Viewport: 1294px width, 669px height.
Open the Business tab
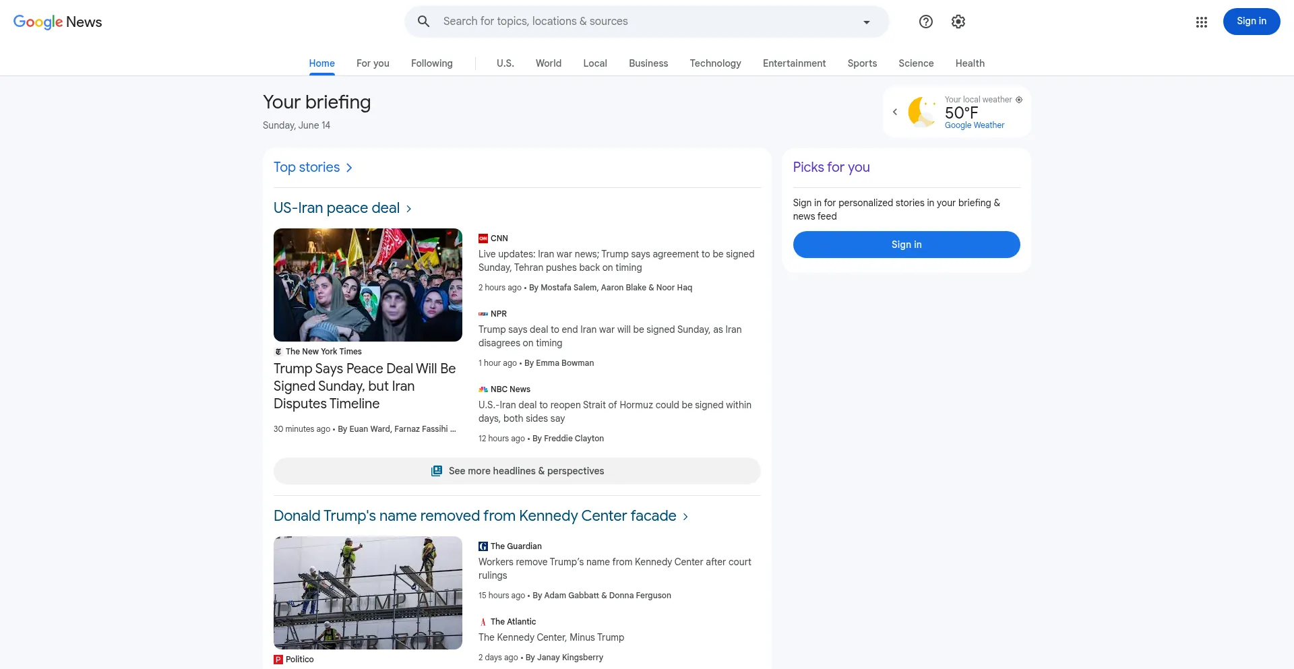[x=648, y=63]
